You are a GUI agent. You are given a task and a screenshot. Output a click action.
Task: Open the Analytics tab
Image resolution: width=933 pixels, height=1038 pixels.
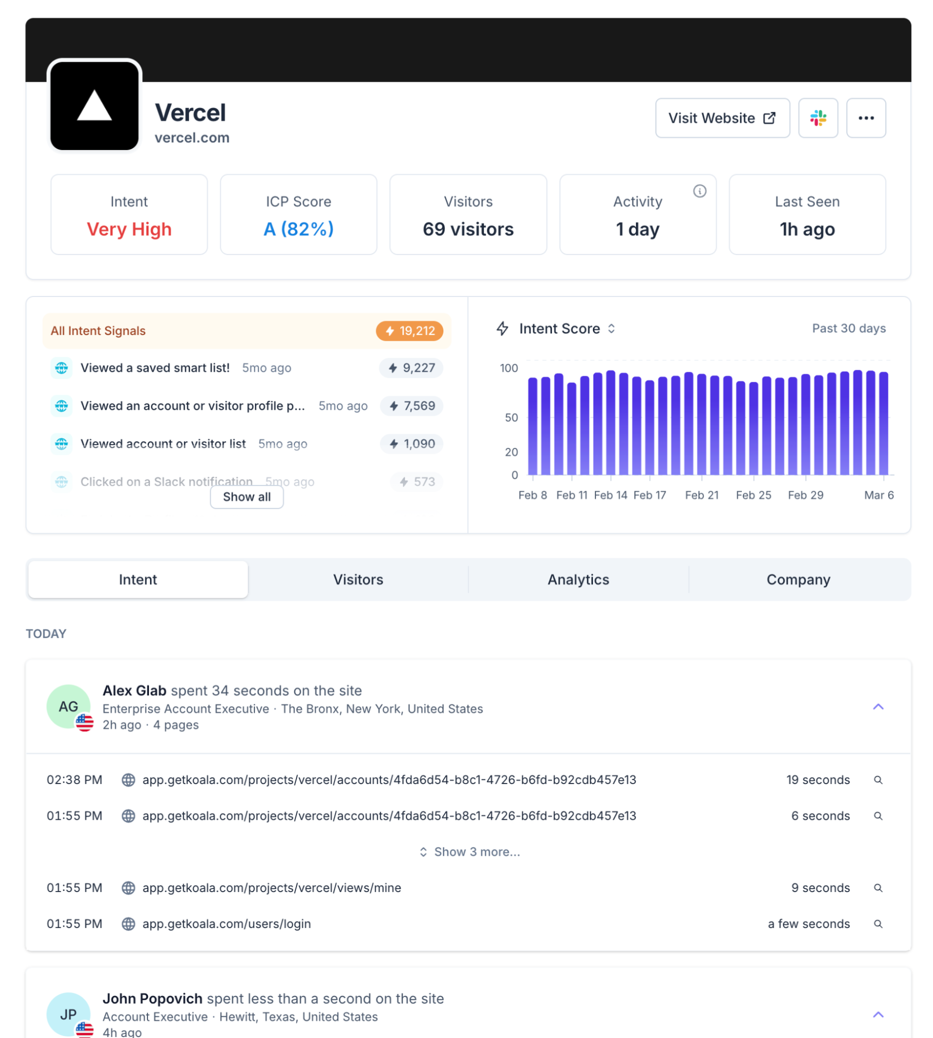(578, 579)
